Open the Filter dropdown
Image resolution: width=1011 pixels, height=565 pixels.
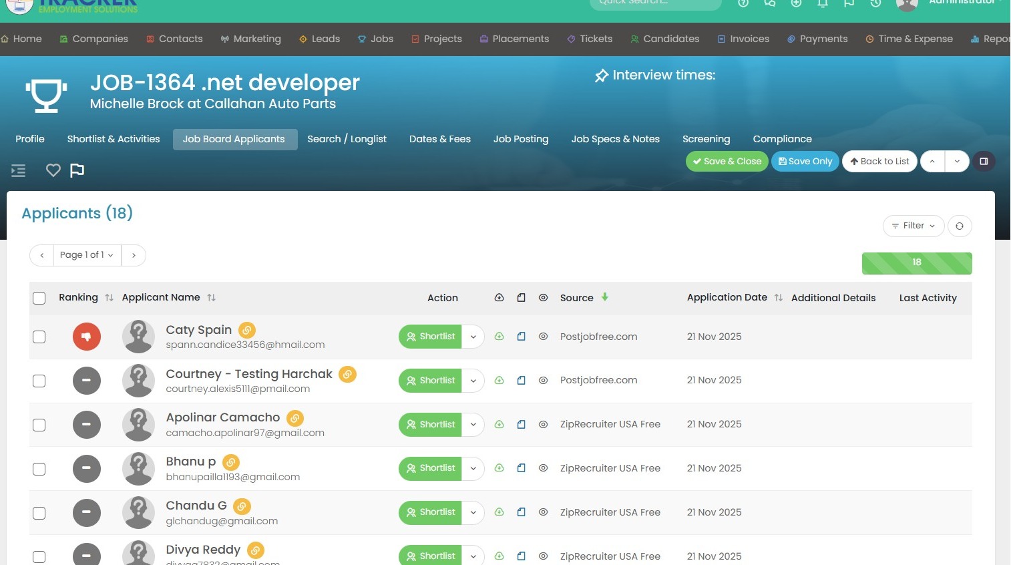point(913,226)
